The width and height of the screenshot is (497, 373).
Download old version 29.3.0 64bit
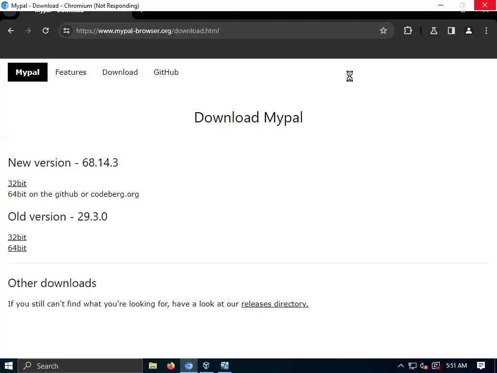(17, 248)
